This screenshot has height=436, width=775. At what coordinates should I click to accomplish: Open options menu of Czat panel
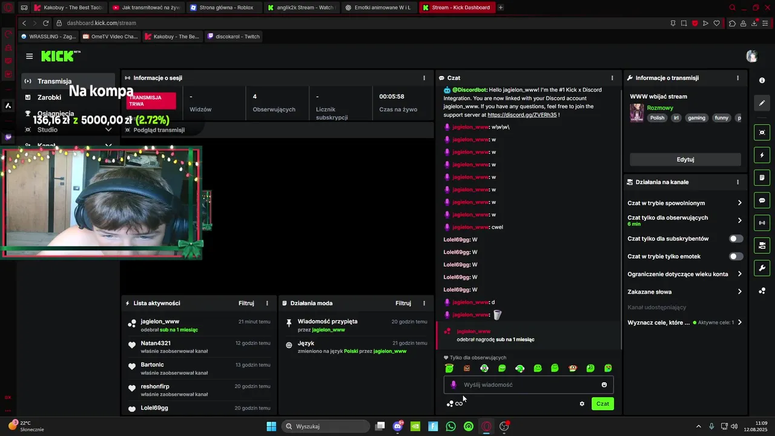coord(612,78)
